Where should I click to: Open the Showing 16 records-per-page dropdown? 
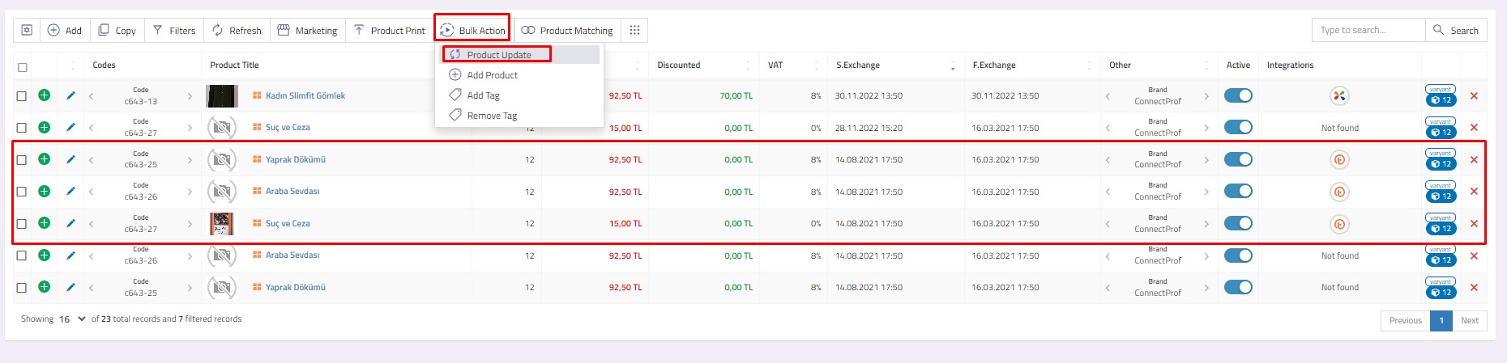pyautogui.click(x=71, y=319)
